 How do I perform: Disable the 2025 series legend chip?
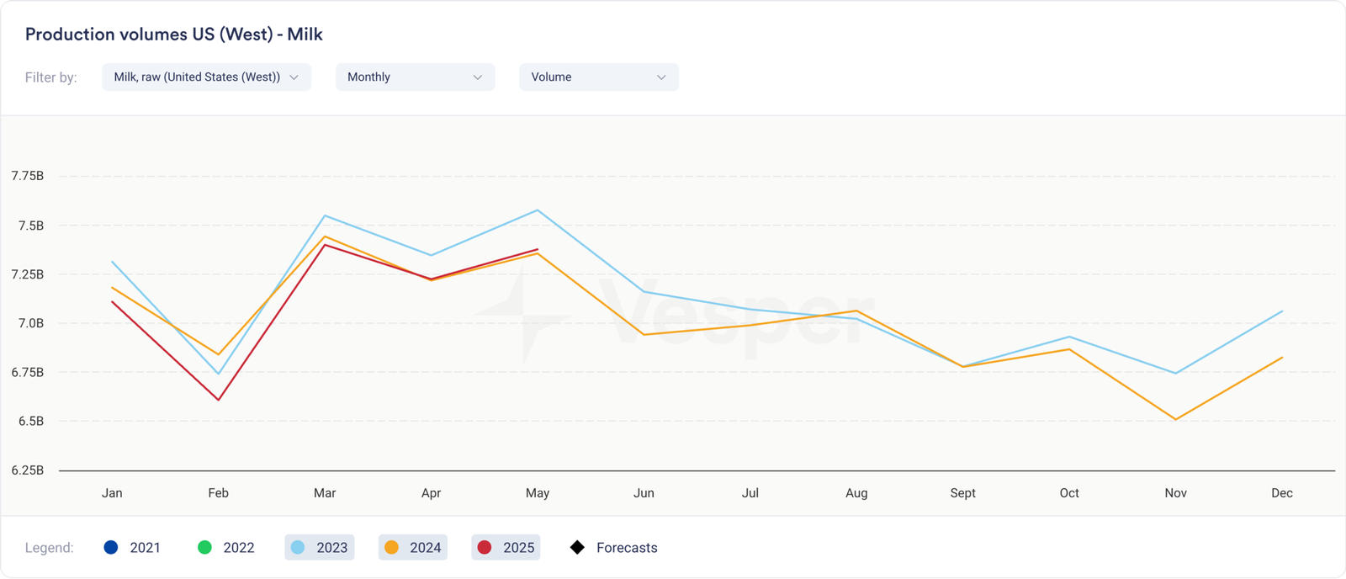pyautogui.click(x=506, y=547)
